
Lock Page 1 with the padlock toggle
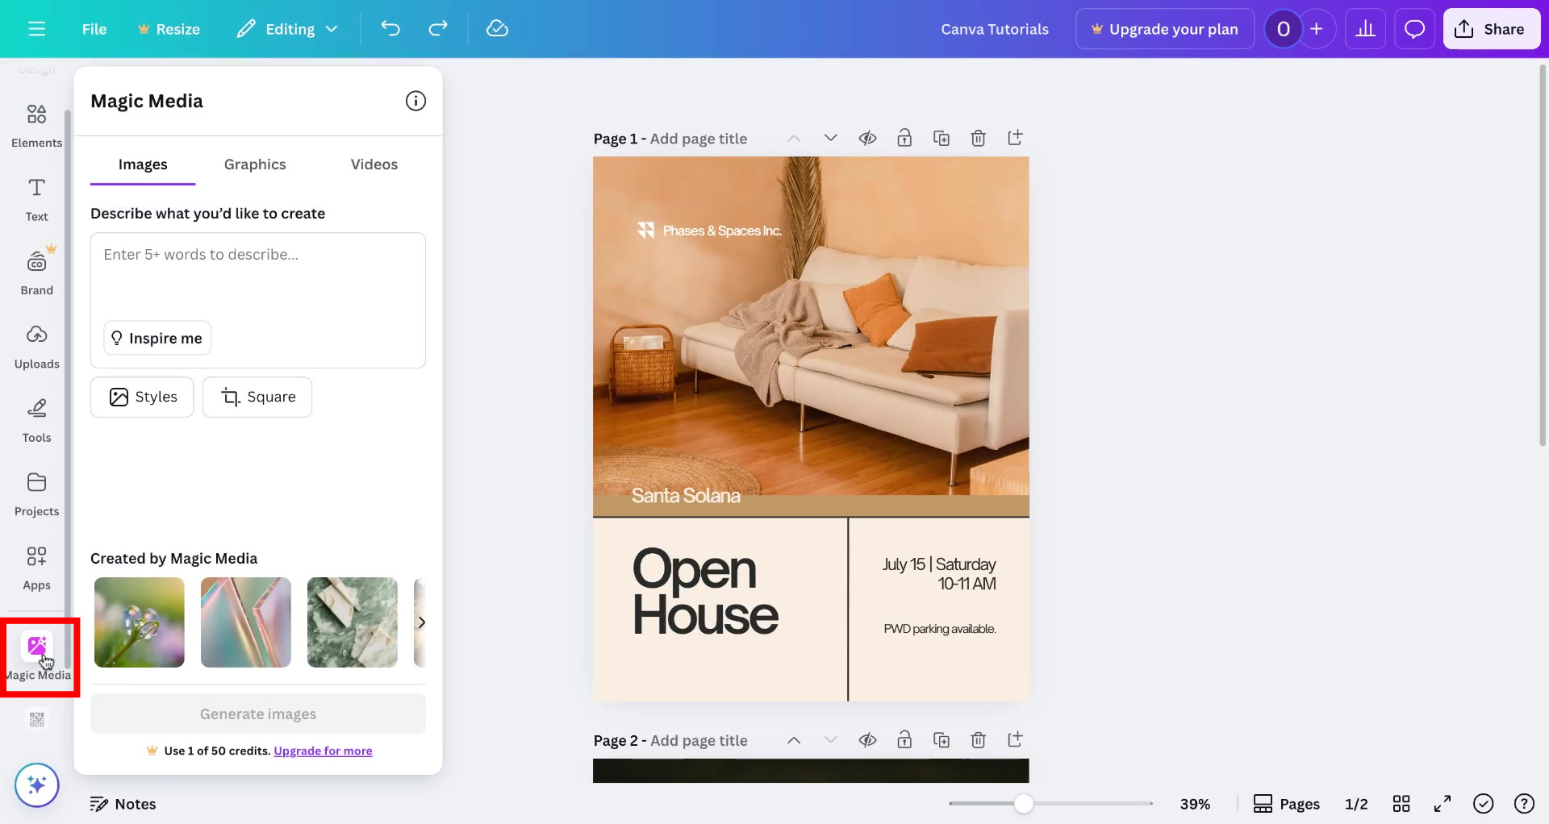coord(904,138)
